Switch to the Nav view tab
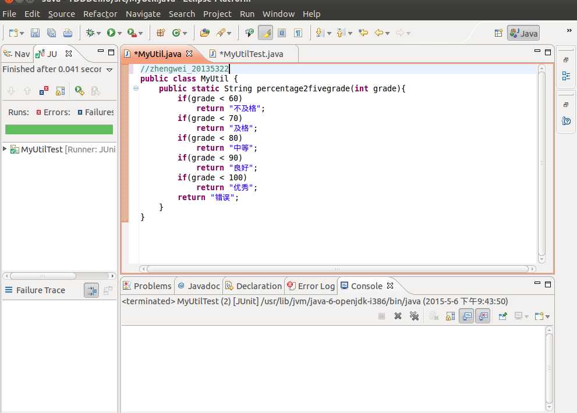Screen dimensions: 577x413 pyautogui.click(x=17, y=54)
